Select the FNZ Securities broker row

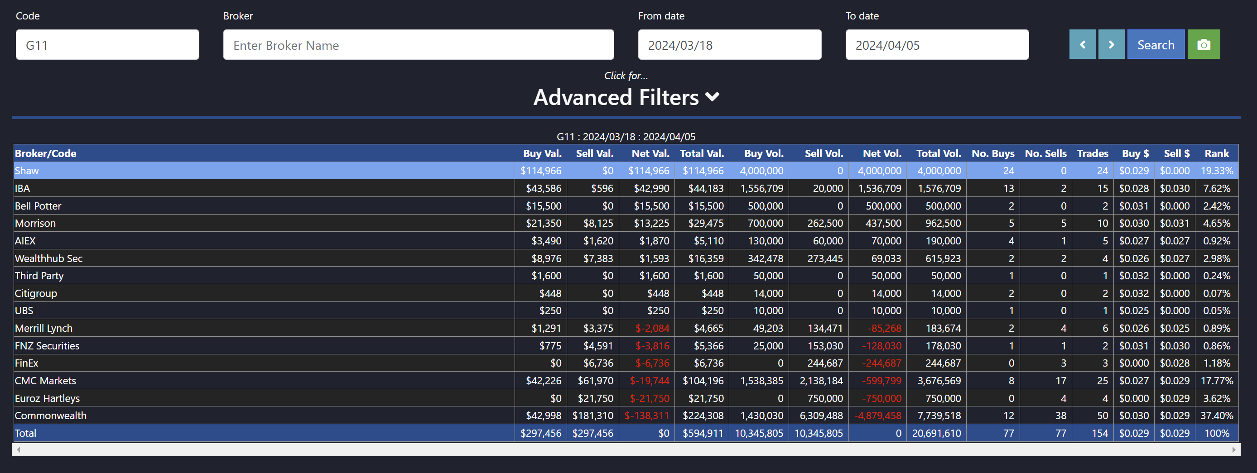coord(626,346)
